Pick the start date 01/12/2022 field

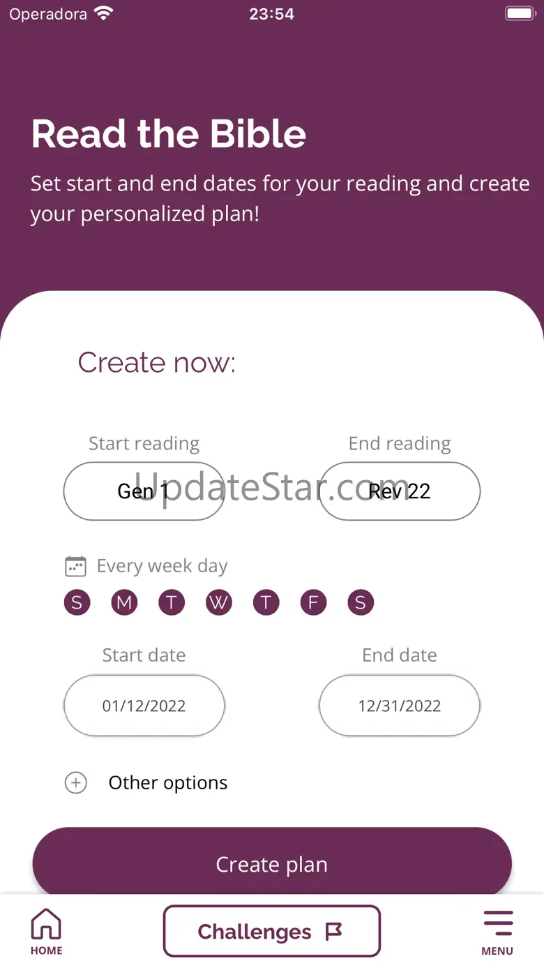144,706
